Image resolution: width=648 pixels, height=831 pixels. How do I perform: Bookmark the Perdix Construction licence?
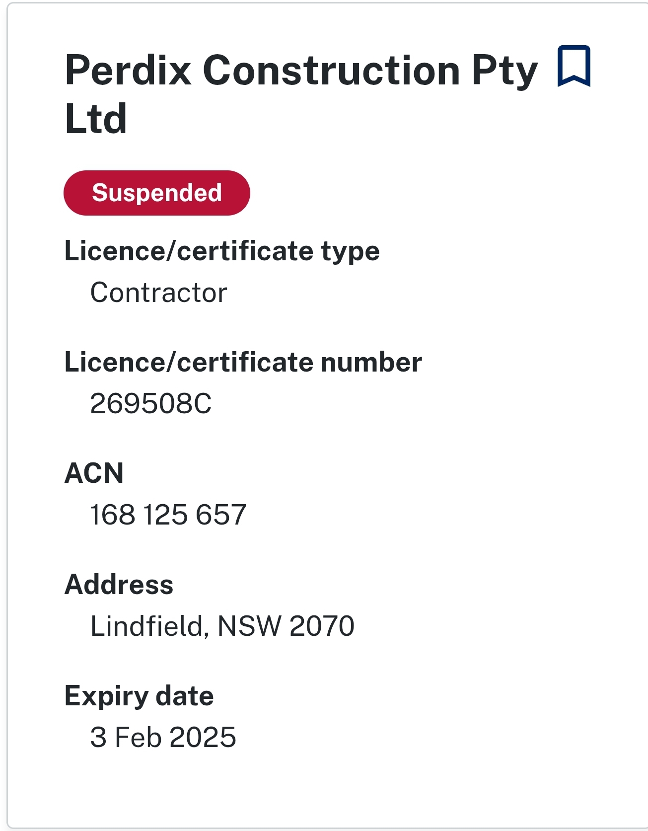(574, 66)
